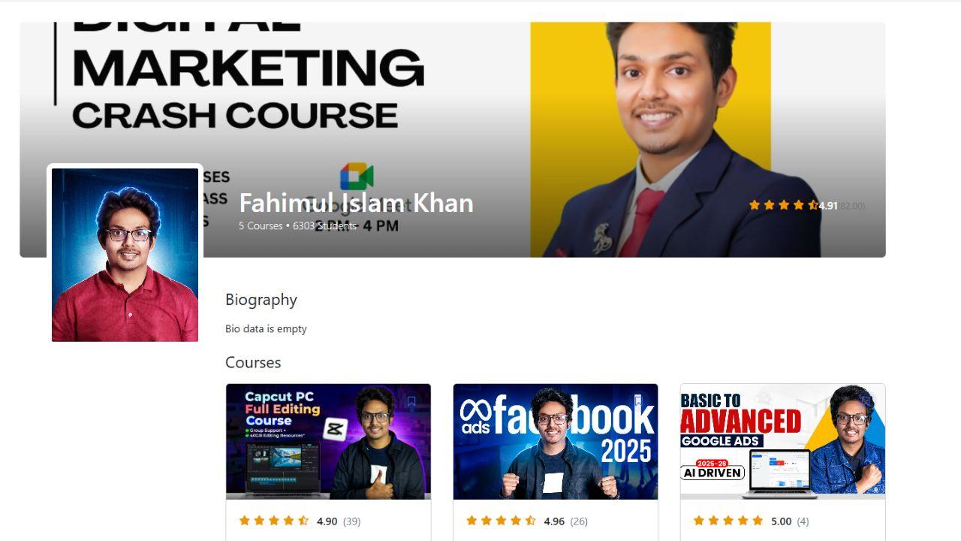Bookmark the Facebook ads 2025 course
The image size is (961, 541).
(638, 402)
